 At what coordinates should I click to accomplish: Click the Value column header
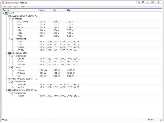45,10
